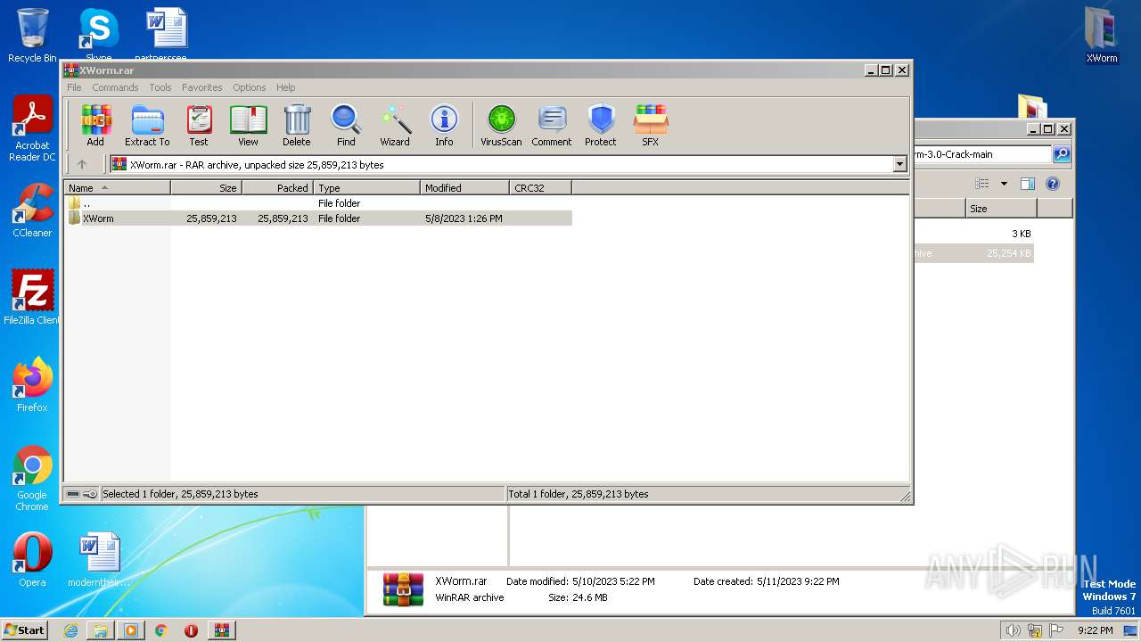The width and height of the screenshot is (1141, 642).
Task: Select the parent '..' folder row
Action: (319, 203)
